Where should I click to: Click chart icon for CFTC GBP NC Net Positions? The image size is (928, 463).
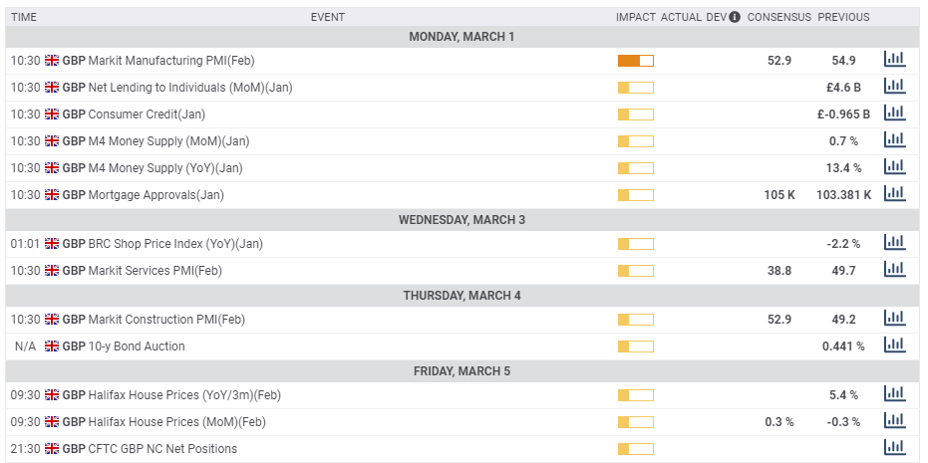coord(894,448)
